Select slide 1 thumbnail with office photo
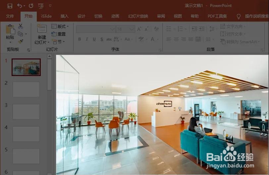Image resolution: width=269 pixels, height=175 pixels. tap(26, 67)
